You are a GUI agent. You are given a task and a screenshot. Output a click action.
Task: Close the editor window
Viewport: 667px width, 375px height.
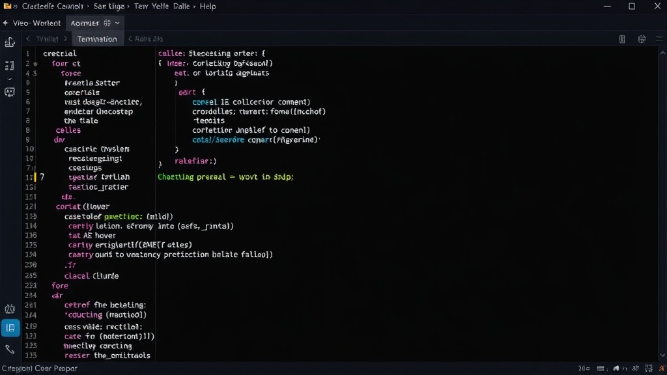coord(657,7)
